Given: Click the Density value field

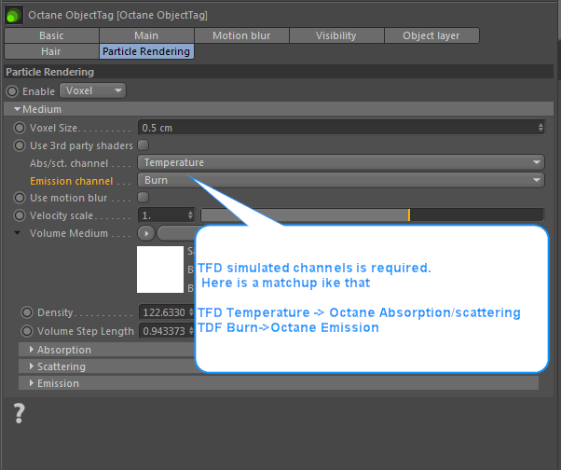Looking at the screenshot, I should [164, 312].
